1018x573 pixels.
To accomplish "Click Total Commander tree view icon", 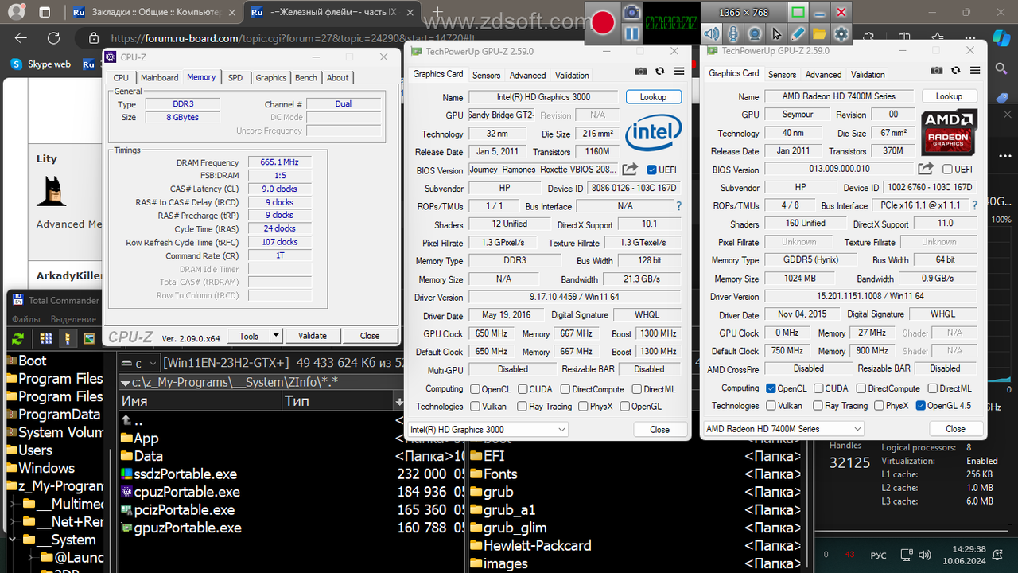I will [68, 338].
